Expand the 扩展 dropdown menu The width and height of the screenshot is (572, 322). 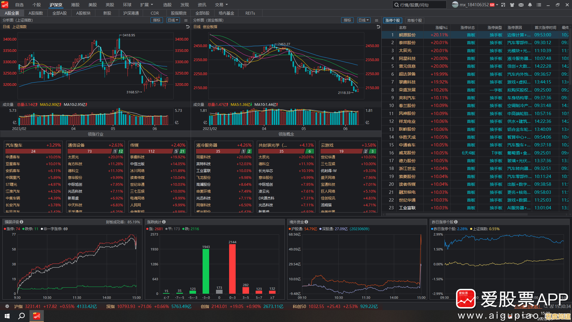146,5
